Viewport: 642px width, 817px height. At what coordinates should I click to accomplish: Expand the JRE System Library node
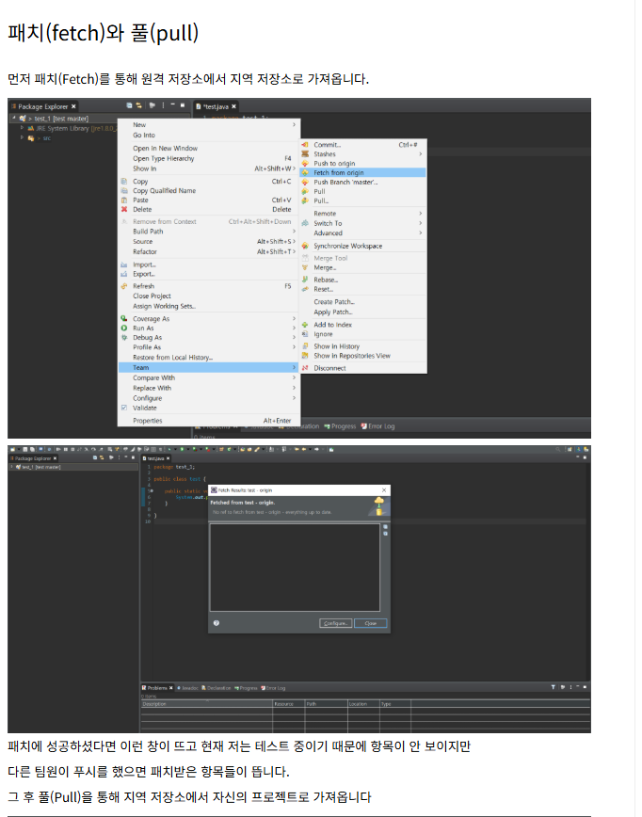pyautogui.click(x=22, y=128)
